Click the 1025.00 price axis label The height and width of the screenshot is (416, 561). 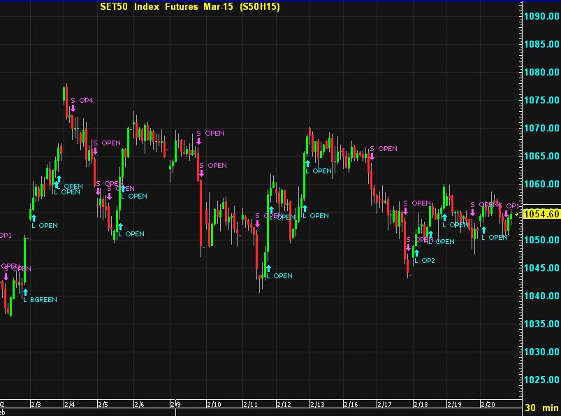(x=542, y=380)
